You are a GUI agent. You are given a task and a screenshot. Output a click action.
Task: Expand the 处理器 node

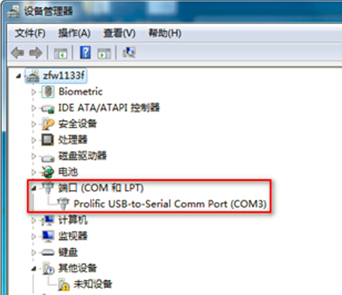(33, 140)
